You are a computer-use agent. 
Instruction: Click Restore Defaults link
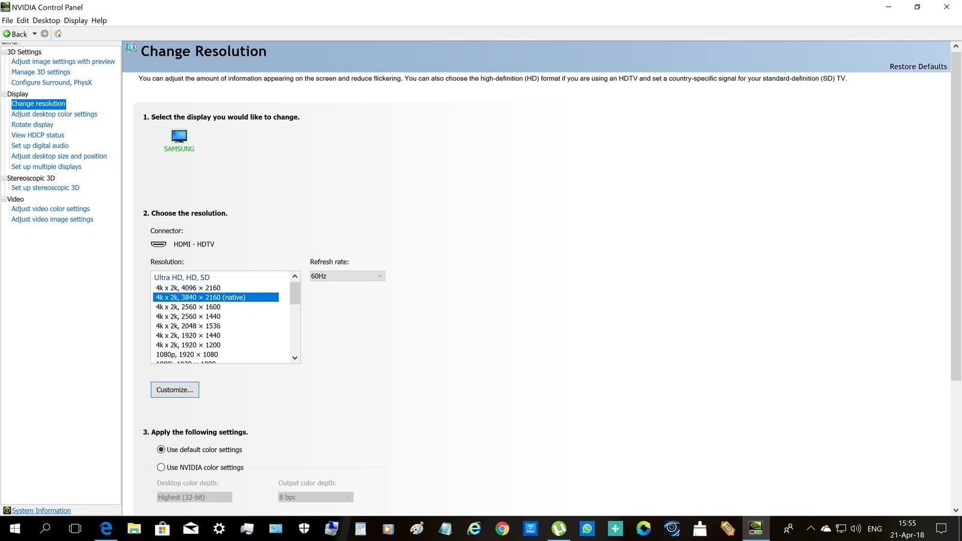(x=918, y=67)
